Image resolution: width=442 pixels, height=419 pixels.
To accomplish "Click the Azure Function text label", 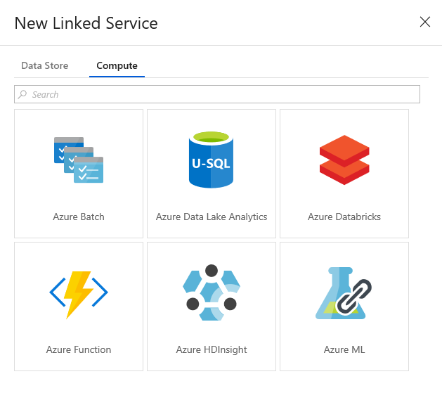I will [x=79, y=349].
